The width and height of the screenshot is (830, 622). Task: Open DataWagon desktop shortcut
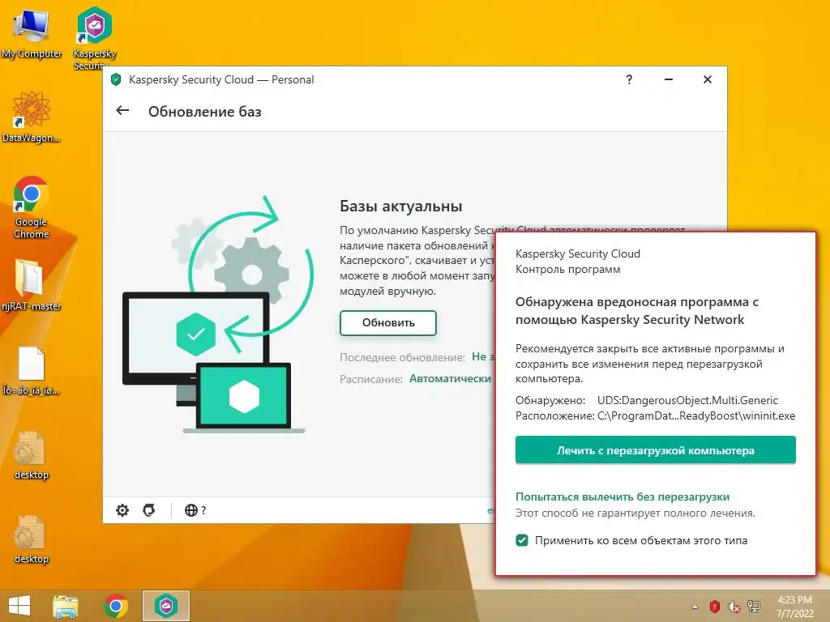[x=32, y=117]
